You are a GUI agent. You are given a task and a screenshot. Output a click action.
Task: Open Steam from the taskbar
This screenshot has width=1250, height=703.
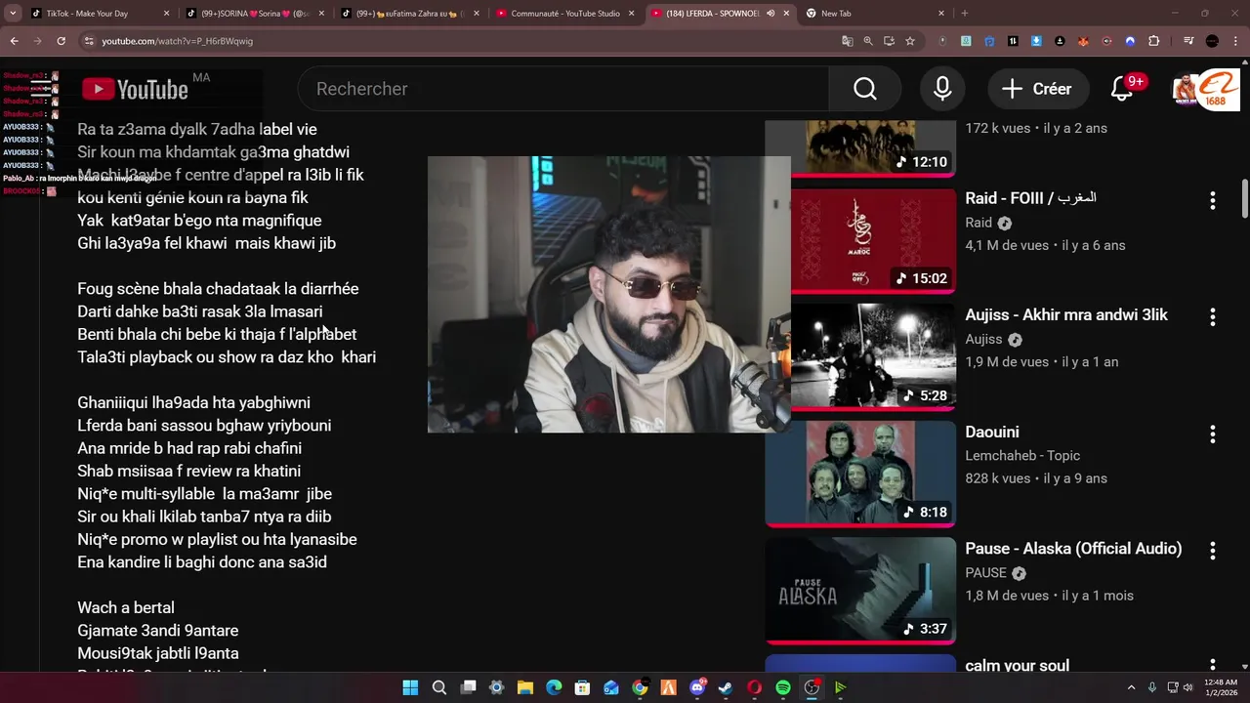(x=726, y=687)
